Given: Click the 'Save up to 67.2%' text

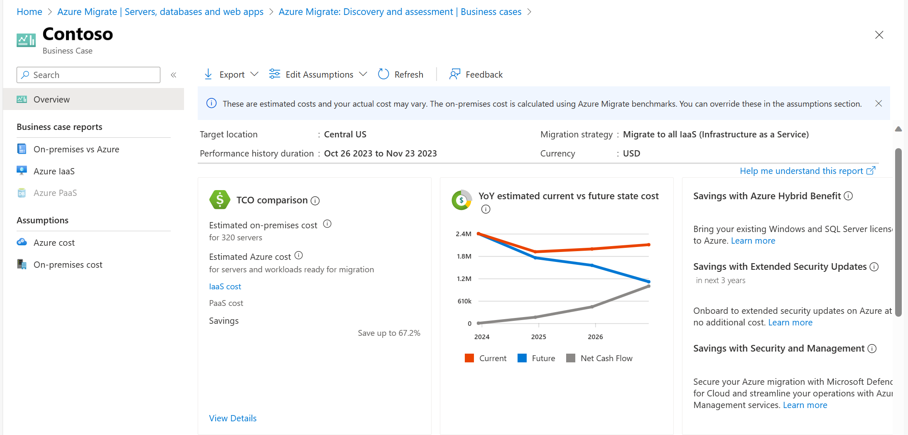Looking at the screenshot, I should [x=389, y=333].
